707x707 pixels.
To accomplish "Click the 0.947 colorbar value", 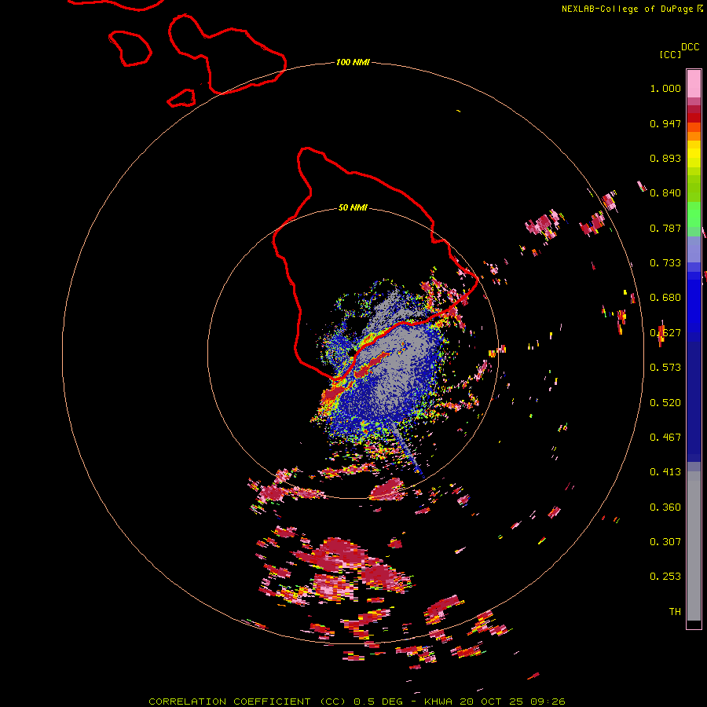I will point(665,123).
